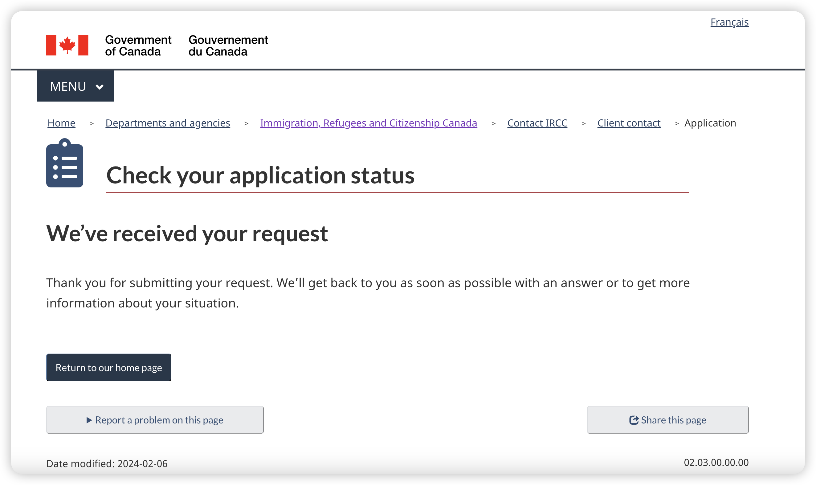Open Immigration, Refugees and Citizenship Canada link
Viewport: 816px width, 485px height.
(369, 123)
